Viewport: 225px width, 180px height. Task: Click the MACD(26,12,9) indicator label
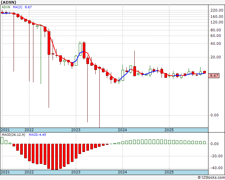pyautogui.click(x=13, y=135)
